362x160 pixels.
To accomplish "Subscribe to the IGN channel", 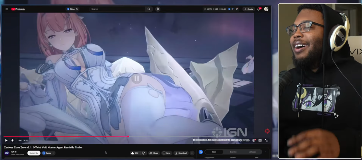I will tap(34, 153).
